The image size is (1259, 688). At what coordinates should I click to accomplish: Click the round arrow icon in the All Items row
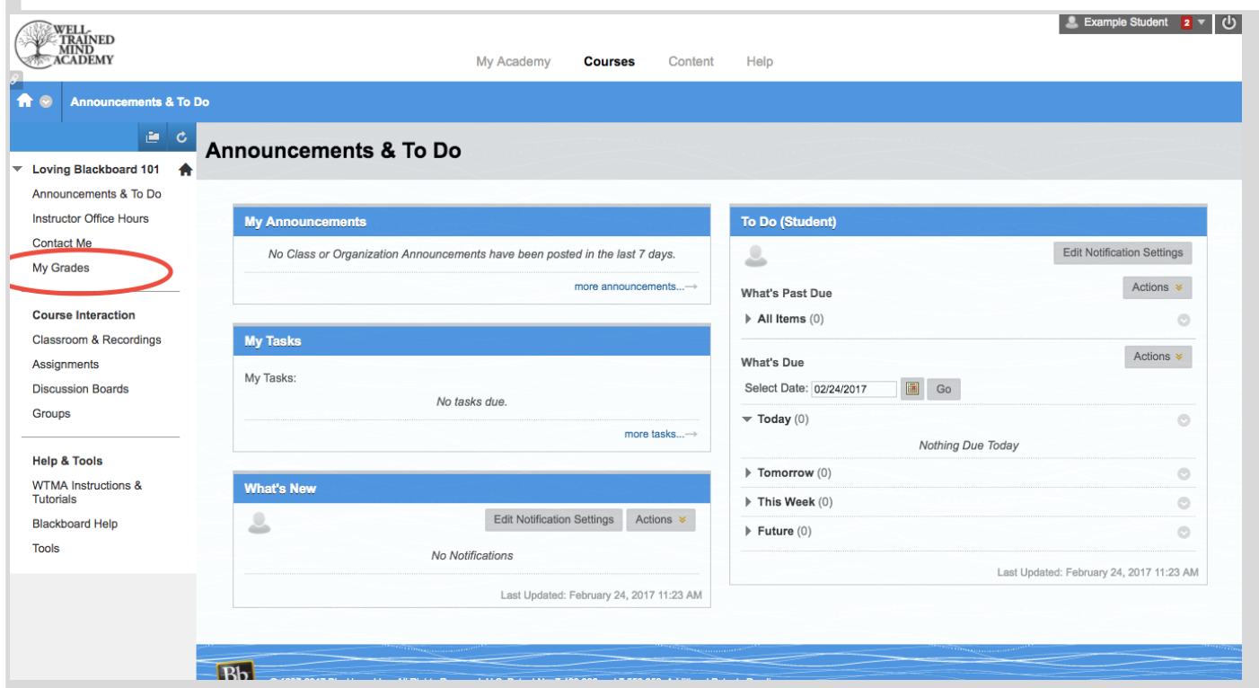[x=1184, y=320]
